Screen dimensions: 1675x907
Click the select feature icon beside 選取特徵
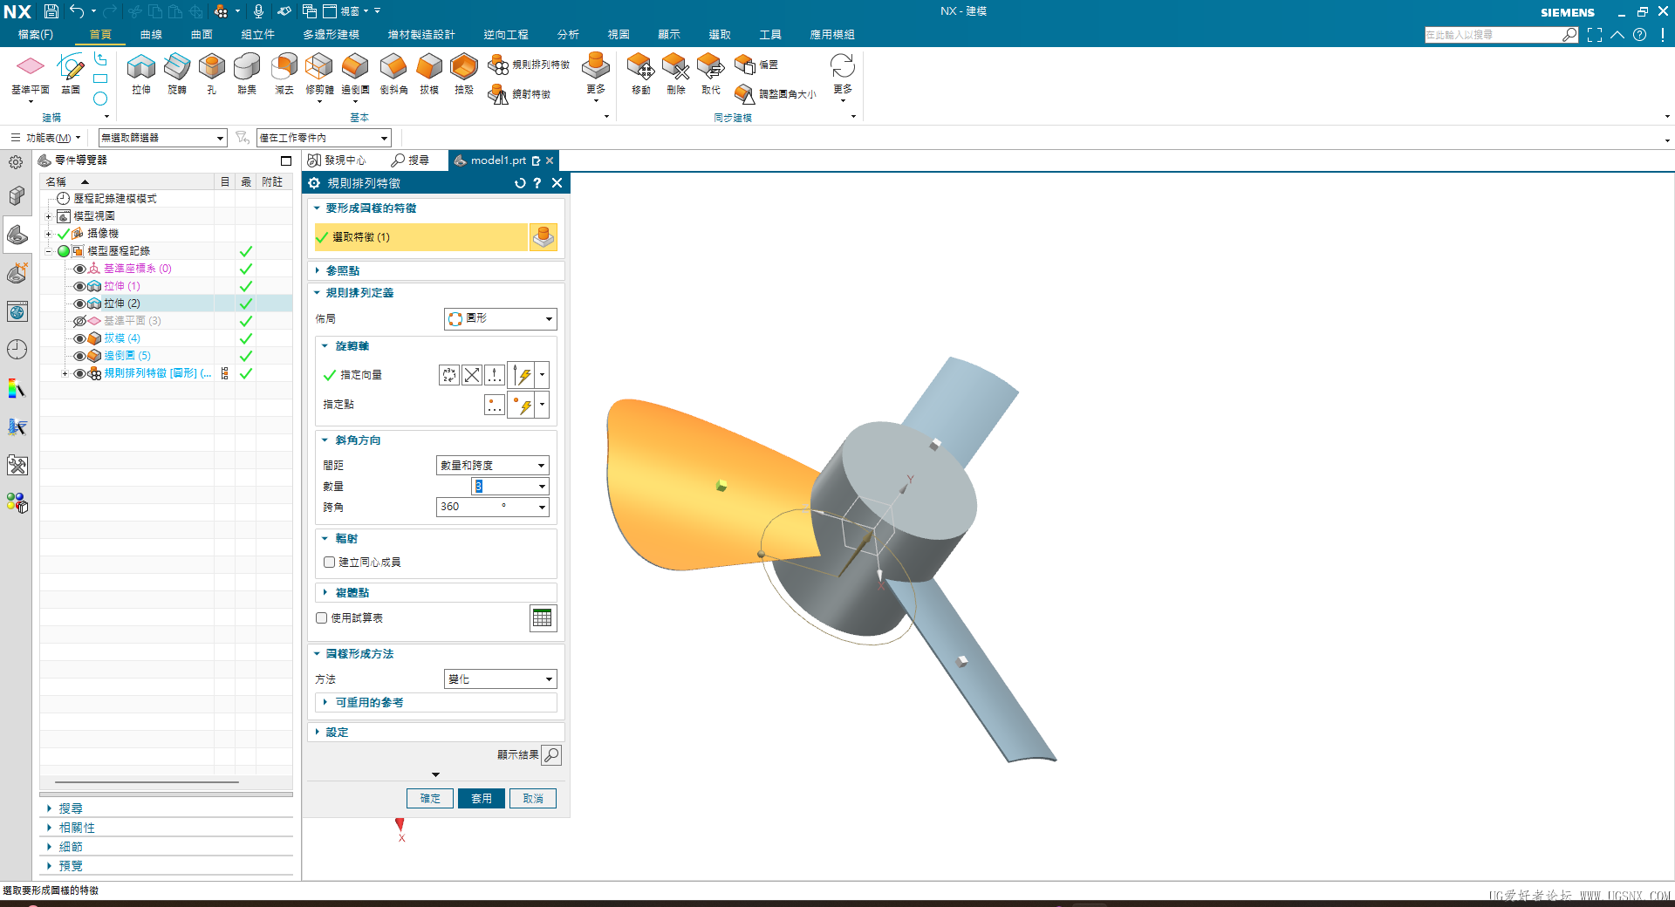coord(544,237)
